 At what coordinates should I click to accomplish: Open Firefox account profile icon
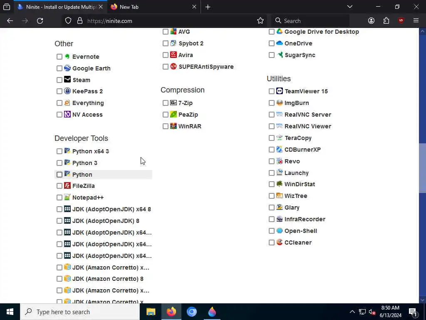(x=371, y=21)
